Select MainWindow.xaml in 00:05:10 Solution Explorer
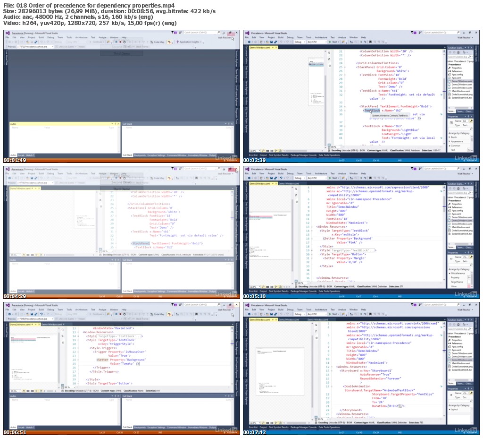This screenshot has width=483, height=438. coord(461,227)
